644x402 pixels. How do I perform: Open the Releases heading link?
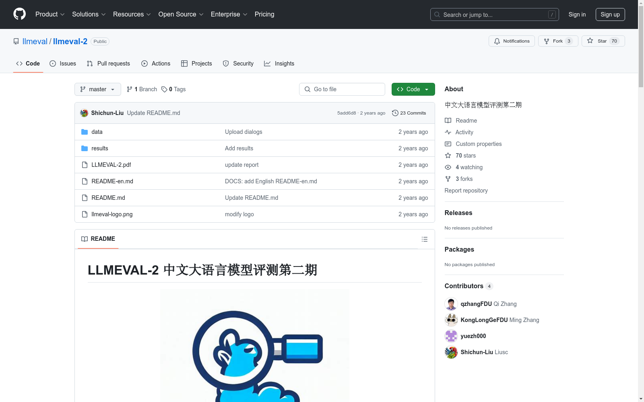point(458,213)
